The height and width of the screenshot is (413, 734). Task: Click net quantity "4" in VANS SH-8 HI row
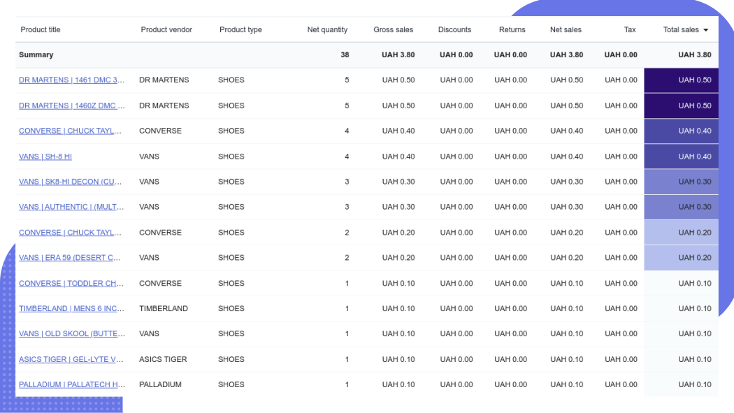(347, 157)
